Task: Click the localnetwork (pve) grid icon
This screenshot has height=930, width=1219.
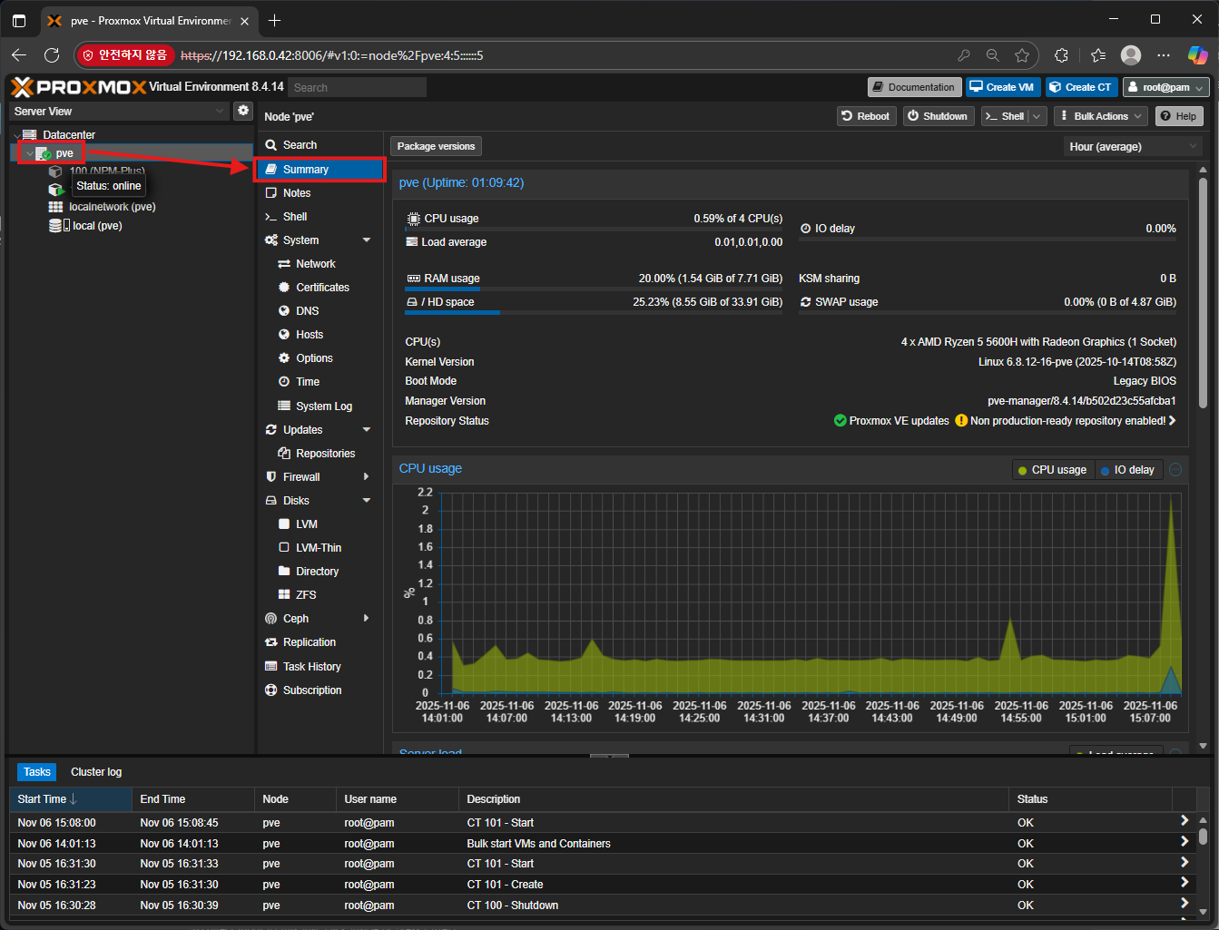Action: (55, 207)
